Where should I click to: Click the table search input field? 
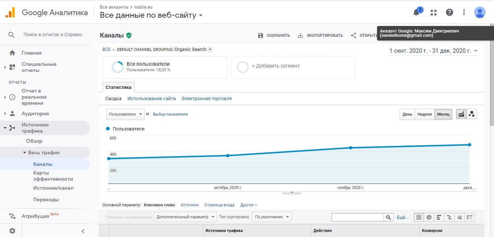tap(358, 217)
